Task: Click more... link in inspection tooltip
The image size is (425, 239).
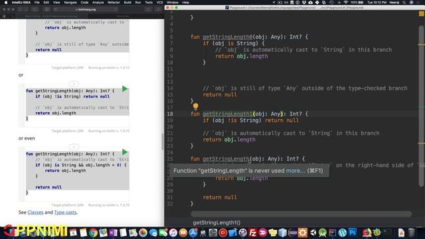Action: 296,171
